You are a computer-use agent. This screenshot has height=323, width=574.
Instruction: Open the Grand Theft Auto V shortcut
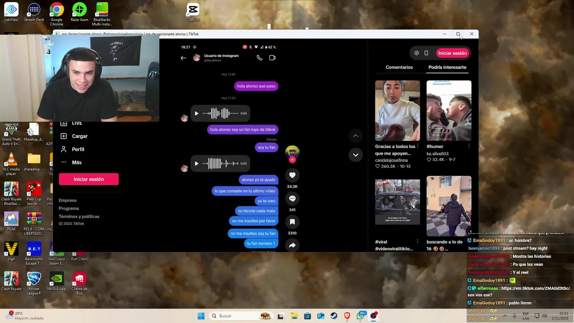(x=11, y=134)
